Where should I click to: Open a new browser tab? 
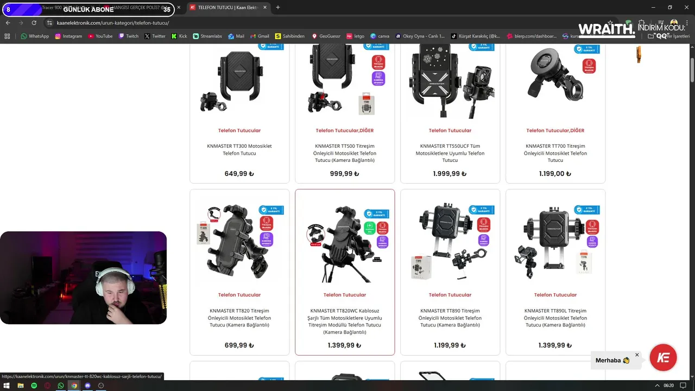(x=277, y=8)
